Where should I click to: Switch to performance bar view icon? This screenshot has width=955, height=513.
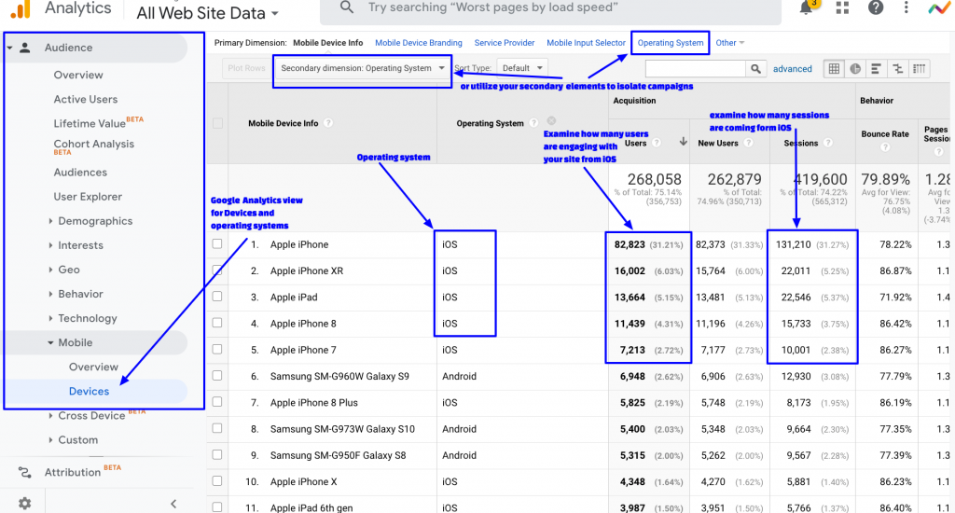(876, 69)
